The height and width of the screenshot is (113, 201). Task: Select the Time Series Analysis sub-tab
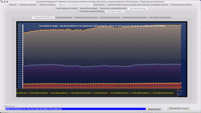tap(138, 8)
